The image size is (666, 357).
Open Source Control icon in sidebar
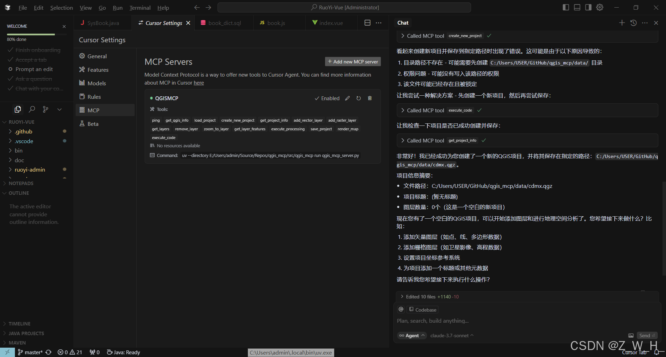pos(45,110)
